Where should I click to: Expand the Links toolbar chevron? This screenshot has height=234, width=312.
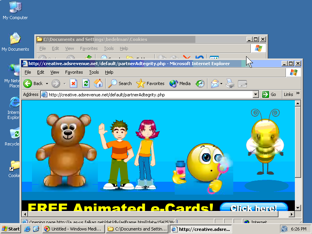(x=298, y=93)
